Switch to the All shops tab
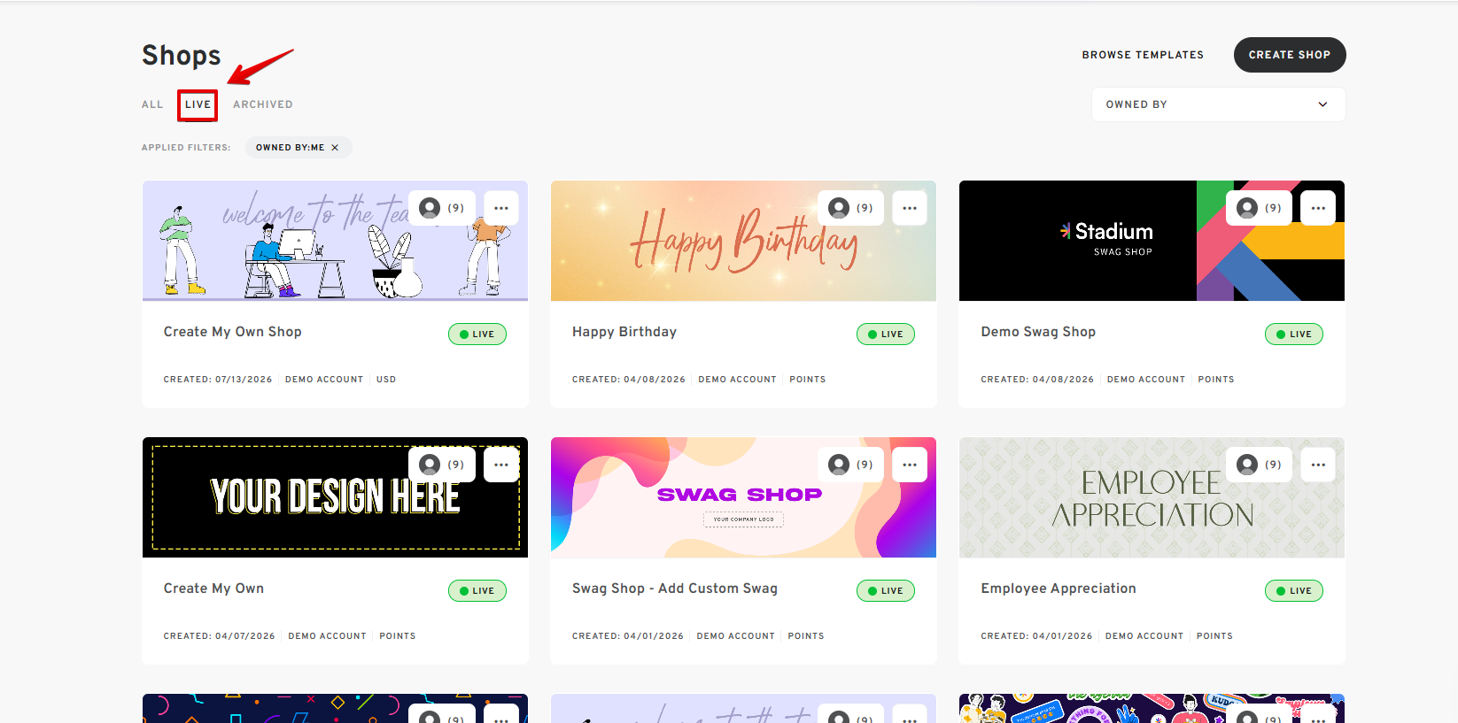Image resolution: width=1458 pixels, height=723 pixels. (x=152, y=104)
